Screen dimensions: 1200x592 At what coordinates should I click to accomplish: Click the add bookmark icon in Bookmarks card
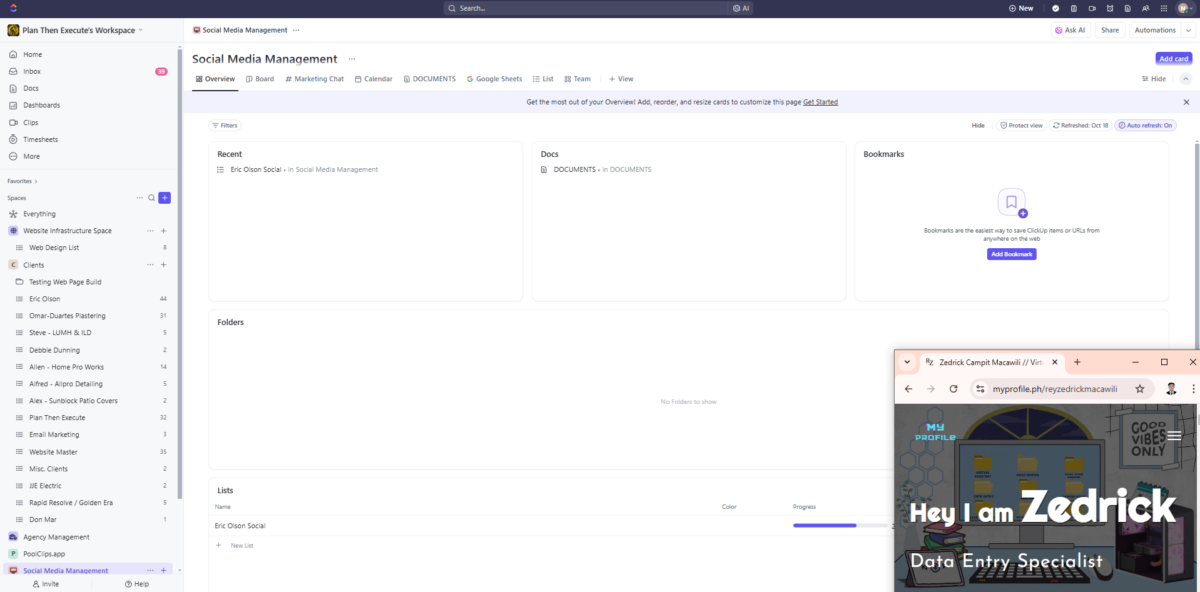coord(1012,203)
